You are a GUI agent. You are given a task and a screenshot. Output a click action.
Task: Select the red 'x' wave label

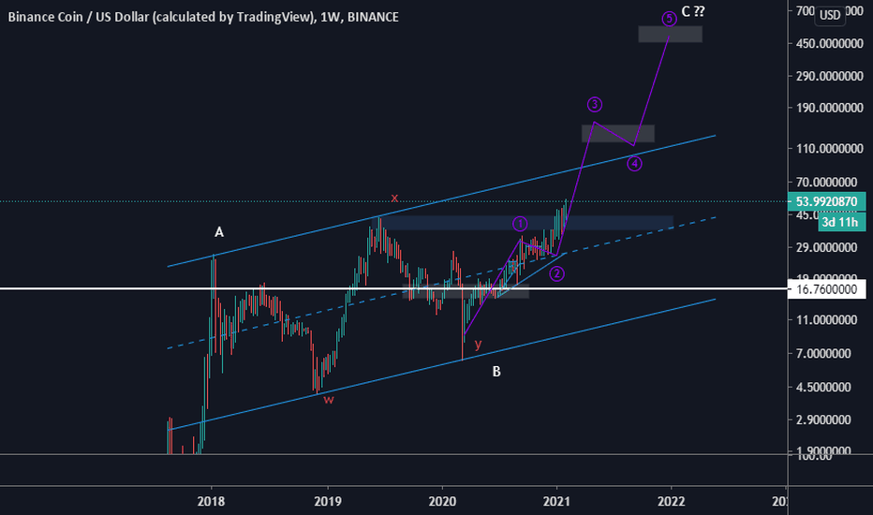click(x=394, y=198)
